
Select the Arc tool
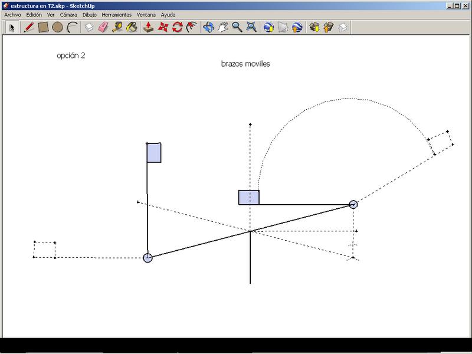[72, 27]
